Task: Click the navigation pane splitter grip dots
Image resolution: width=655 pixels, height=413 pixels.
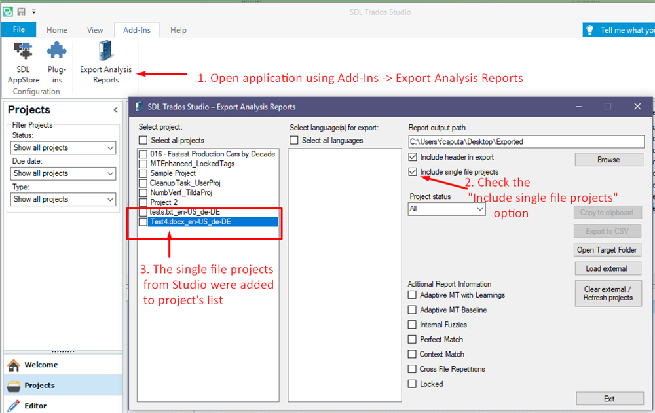Action: coord(63,351)
